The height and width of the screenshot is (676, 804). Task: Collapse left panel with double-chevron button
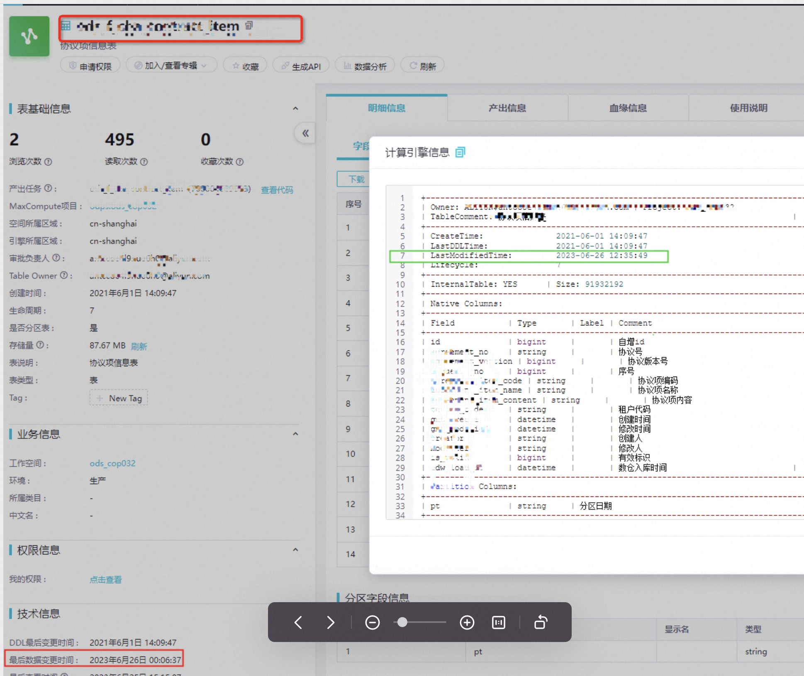tap(305, 133)
